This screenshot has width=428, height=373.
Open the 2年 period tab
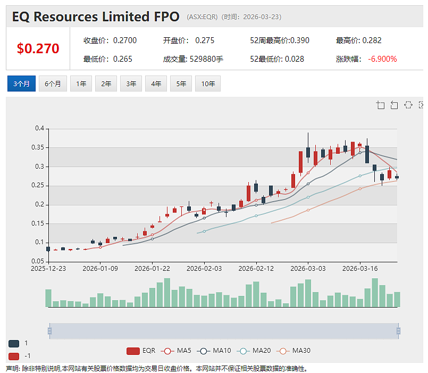106,84
